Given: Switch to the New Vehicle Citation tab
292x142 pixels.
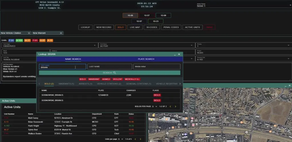Looking at the screenshot, I should point(11,33).
